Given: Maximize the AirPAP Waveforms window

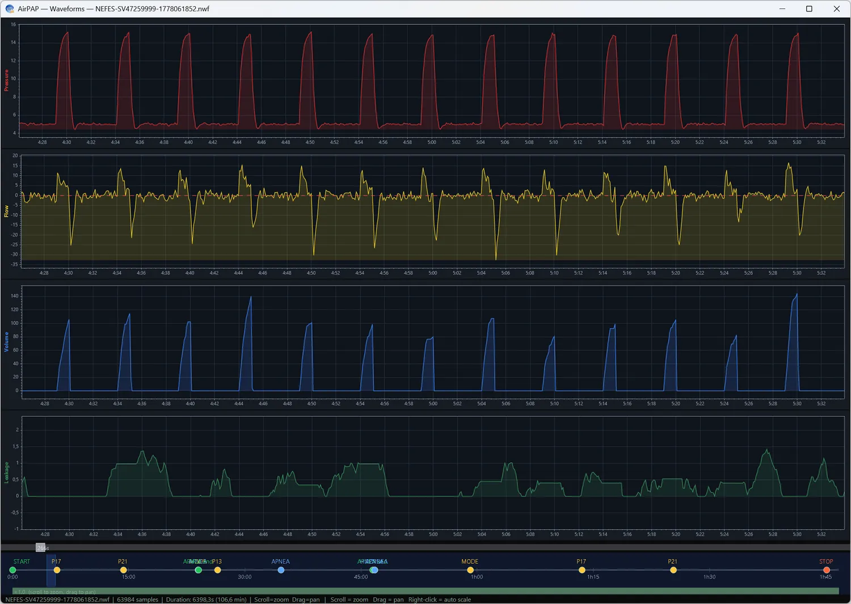Looking at the screenshot, I should click(x=809, y=9).
